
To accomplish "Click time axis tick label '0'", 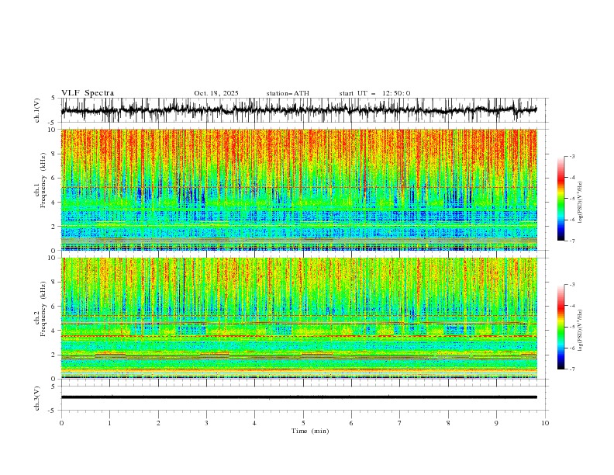I will (61, 423).
